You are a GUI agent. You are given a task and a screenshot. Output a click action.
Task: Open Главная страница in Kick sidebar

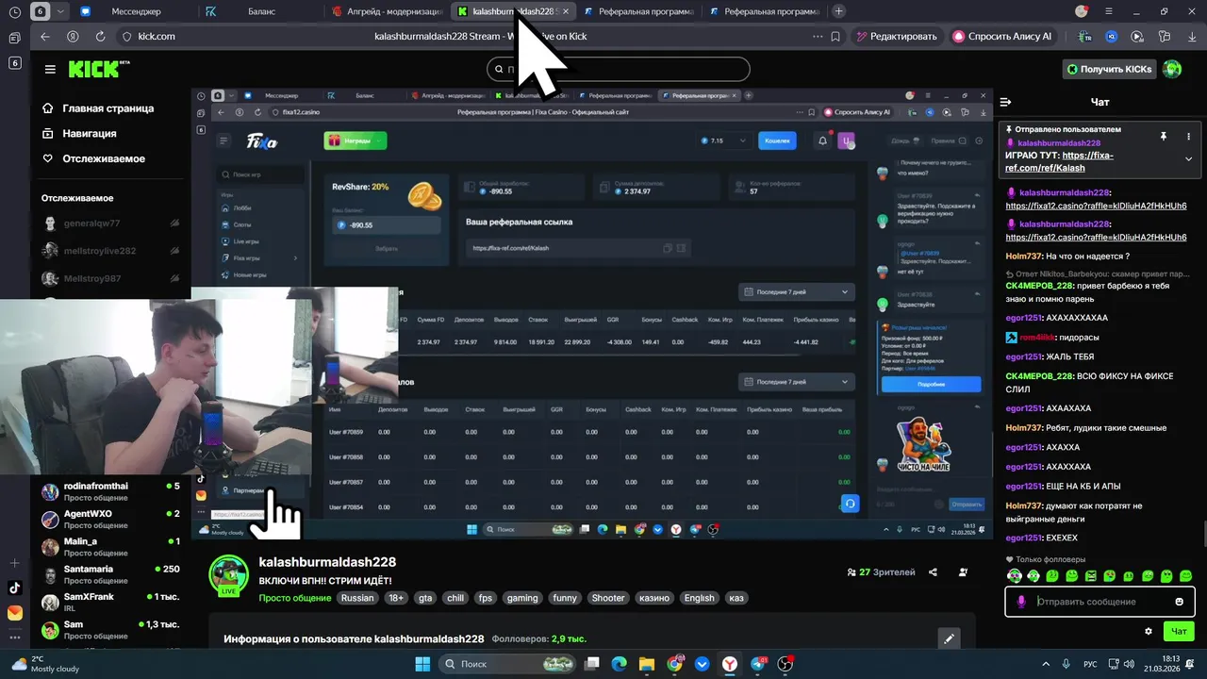tap(98, 108)
